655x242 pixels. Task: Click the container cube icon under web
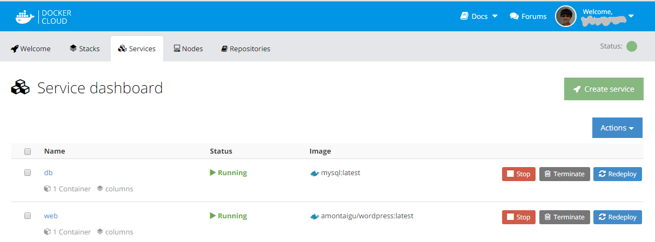(x=48, y=232)
